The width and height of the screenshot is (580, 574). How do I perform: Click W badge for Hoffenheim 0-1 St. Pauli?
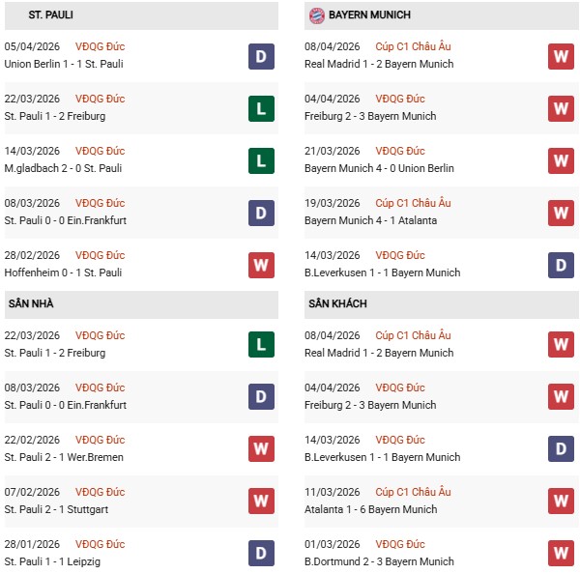(x=261, y=265)
